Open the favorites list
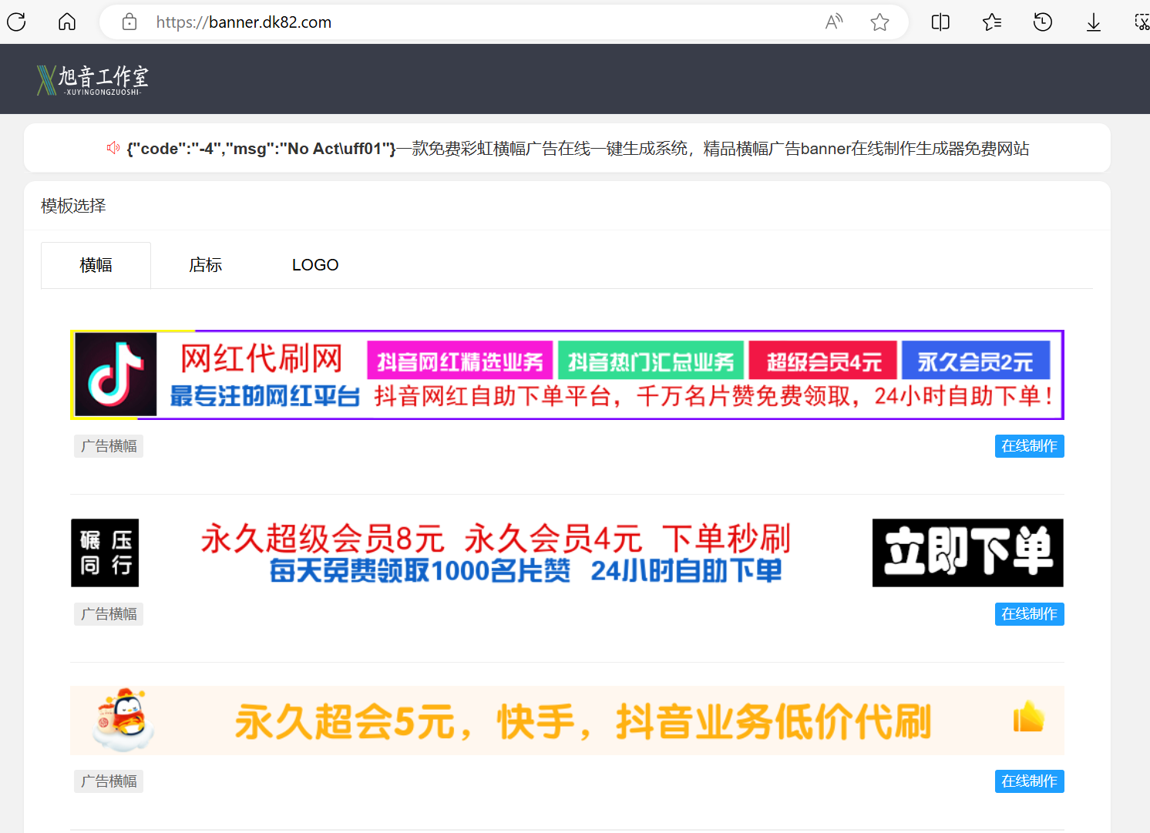Screen dimensions: 1150x833 click(x=992, y=22)
